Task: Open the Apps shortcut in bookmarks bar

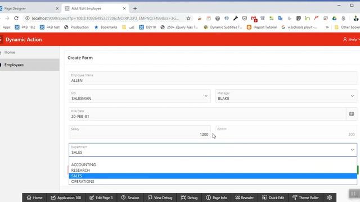Action: 6,27
